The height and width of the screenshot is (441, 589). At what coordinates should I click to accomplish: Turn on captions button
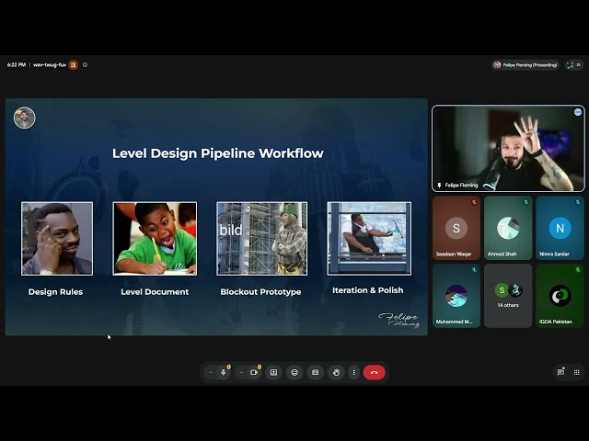pos(315,372)
